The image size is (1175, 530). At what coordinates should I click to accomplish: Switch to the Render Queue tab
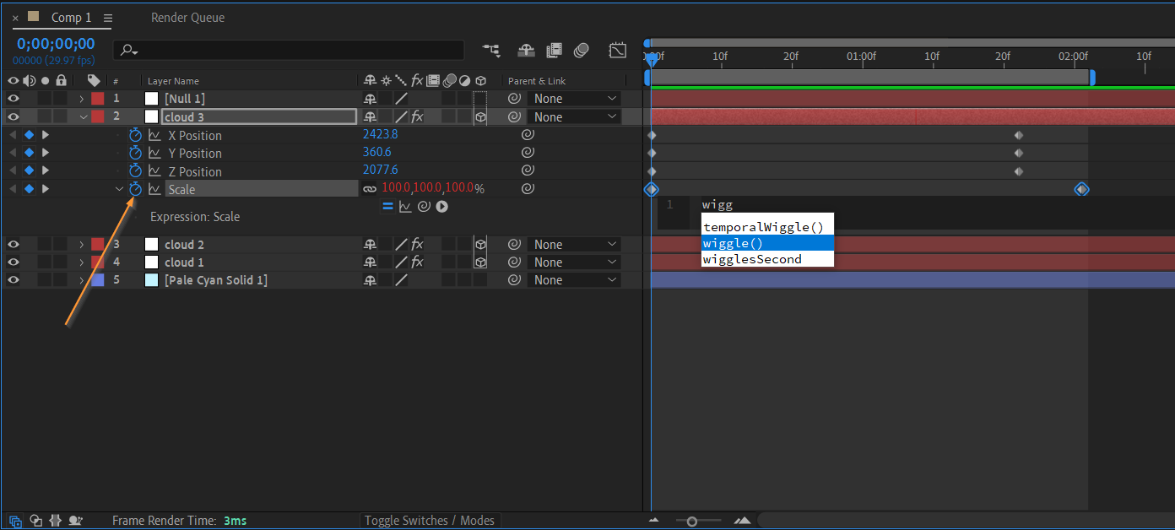click(x=187, y=18)
